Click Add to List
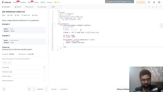The width and height of the screenshot is (163, 92). pos(25,15)
